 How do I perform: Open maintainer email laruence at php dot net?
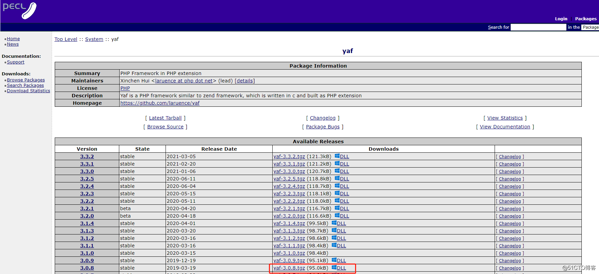click(x=184, y=81)
